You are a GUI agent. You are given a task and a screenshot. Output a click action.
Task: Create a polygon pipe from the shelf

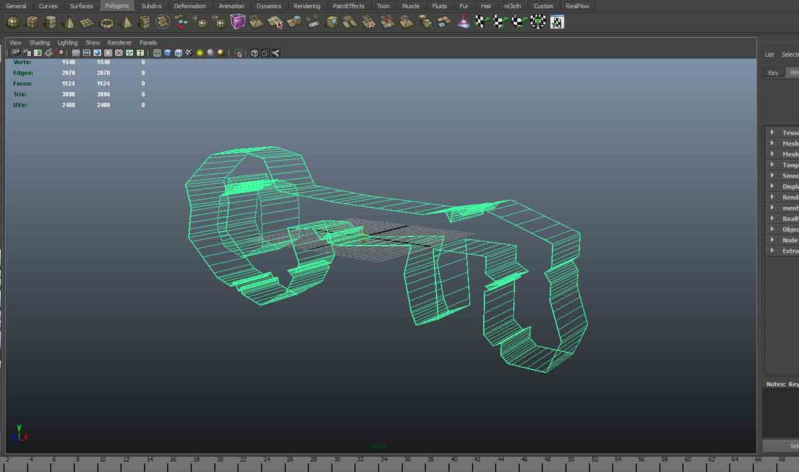144,22
